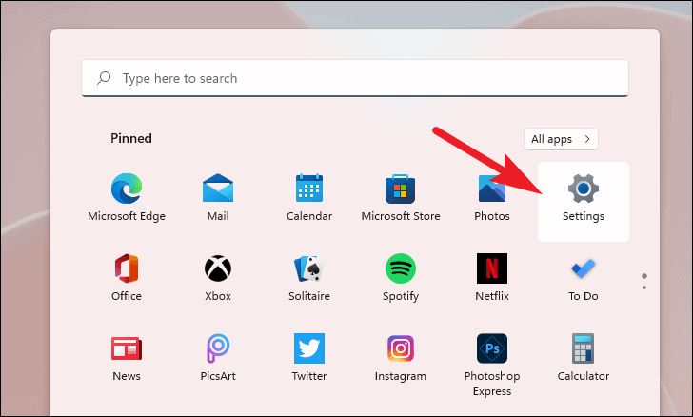Open Spotify from pinned apps
This screenshot has height=417, width=693.
click(401, 278)
